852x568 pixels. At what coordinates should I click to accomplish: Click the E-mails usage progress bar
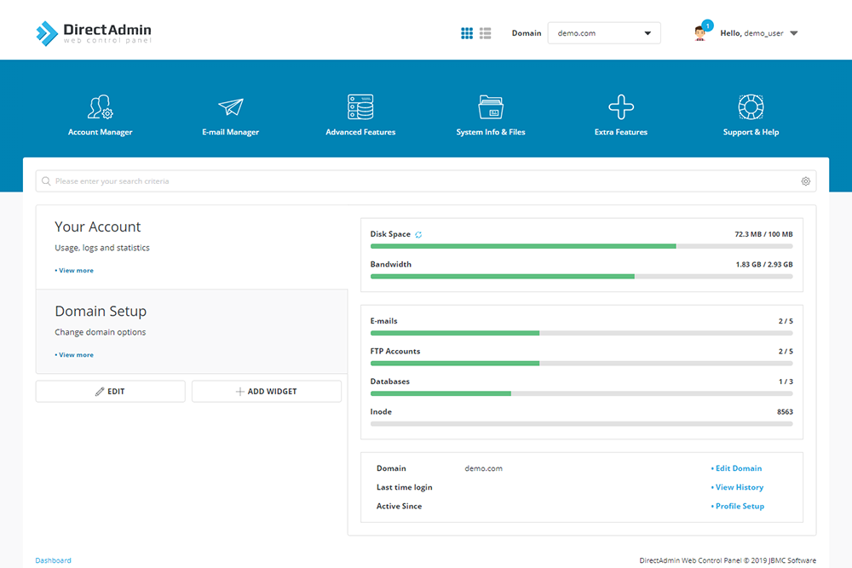(581, 333)
